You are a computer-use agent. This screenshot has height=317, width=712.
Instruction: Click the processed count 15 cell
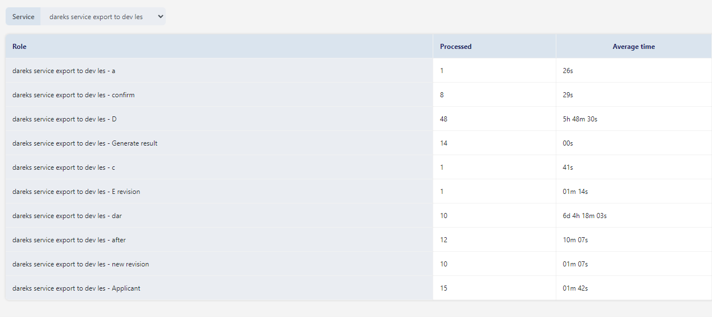(x=495, y=288)
